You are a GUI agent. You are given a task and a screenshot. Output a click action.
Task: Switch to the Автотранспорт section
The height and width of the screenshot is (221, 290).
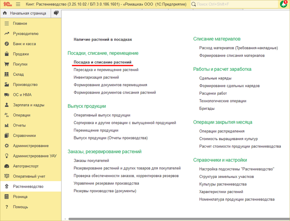(28, 166)
